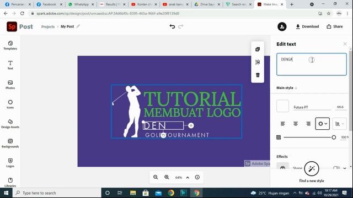This screenshot has width=353, height=198.
Task: Click the Download button
Action: (x=307, y=26)
